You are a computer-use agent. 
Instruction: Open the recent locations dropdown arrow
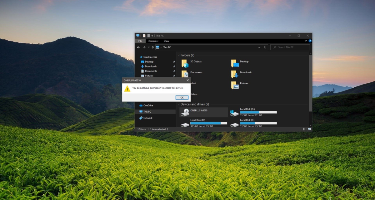tap(149, 47)
